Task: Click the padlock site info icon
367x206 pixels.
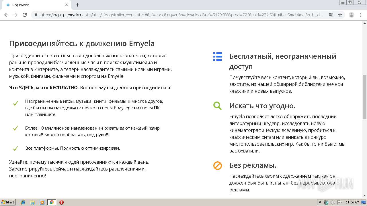Action: click(36, 15)
